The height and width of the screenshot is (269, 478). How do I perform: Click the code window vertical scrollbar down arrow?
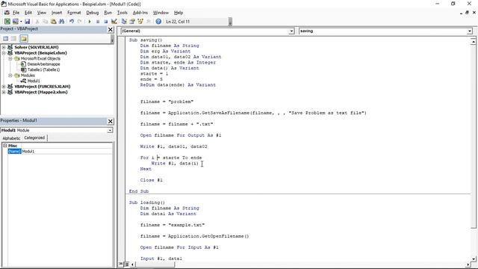pos(473,259)
